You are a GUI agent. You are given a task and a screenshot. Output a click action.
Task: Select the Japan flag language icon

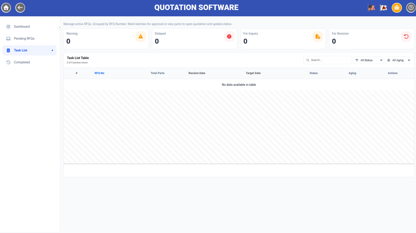tap(384, 8)
